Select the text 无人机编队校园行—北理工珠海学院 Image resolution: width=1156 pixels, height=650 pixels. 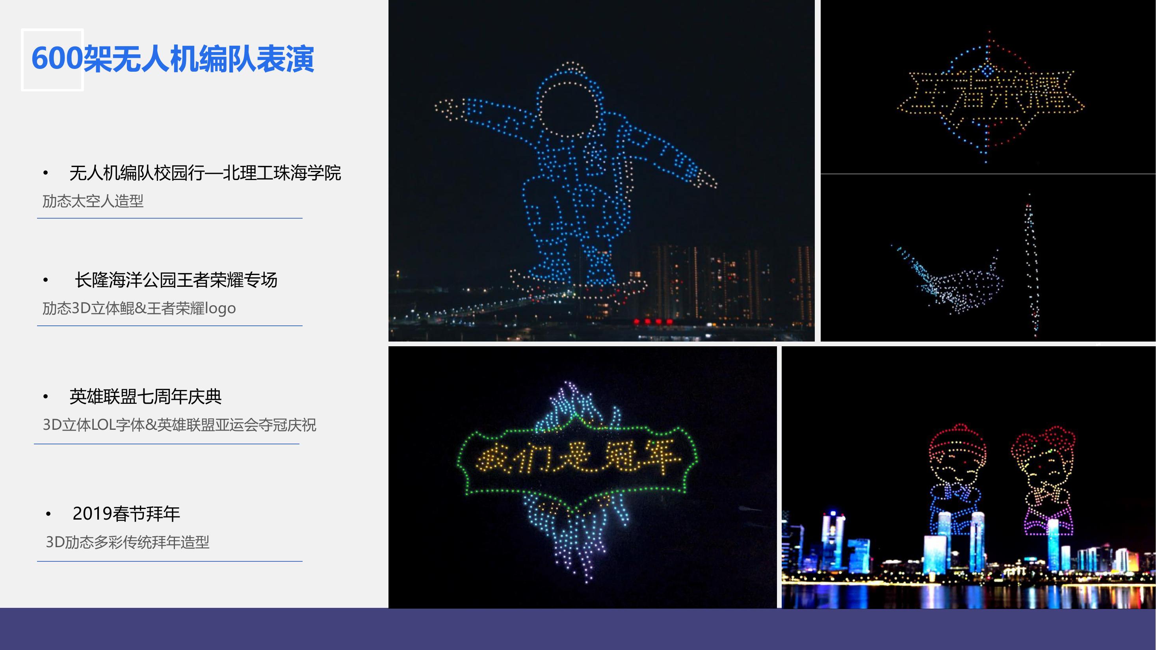[x=205, y=173]
